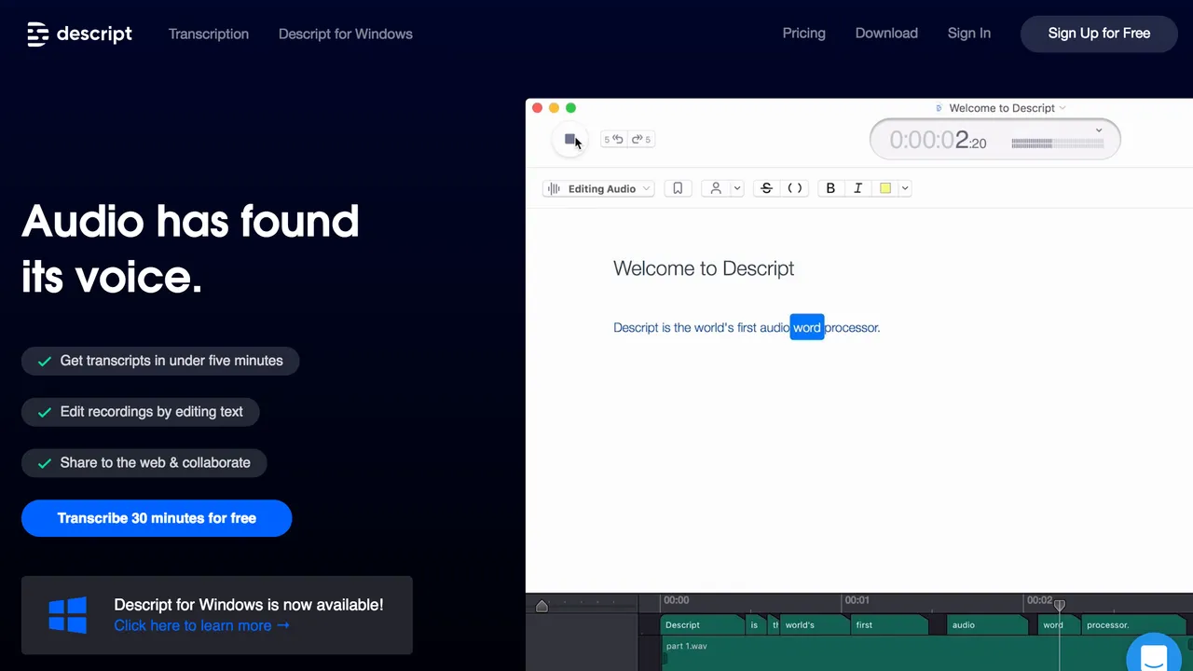The image size is (1193, 671).
Task: Skip back 5 seconds
Action: (x=613, y=140)
